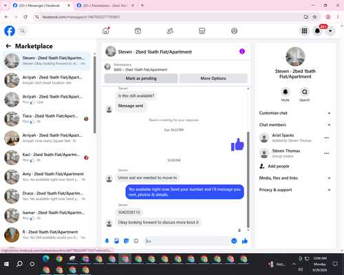Collapse Chat members section
The height and width of the screenshot is (275, 344).
(x=295, y=125)
